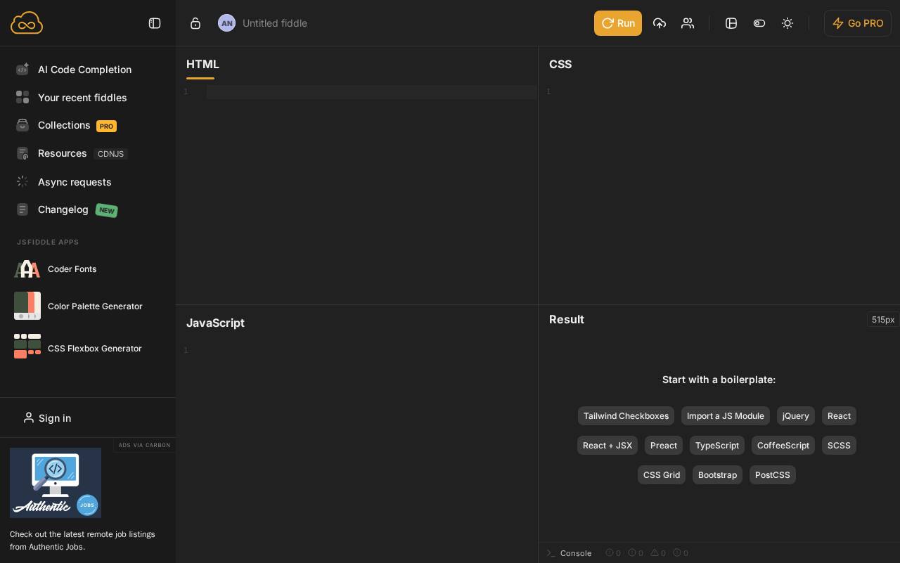Open Color Palette Generator app
The image size is (900, 563).
95,306
